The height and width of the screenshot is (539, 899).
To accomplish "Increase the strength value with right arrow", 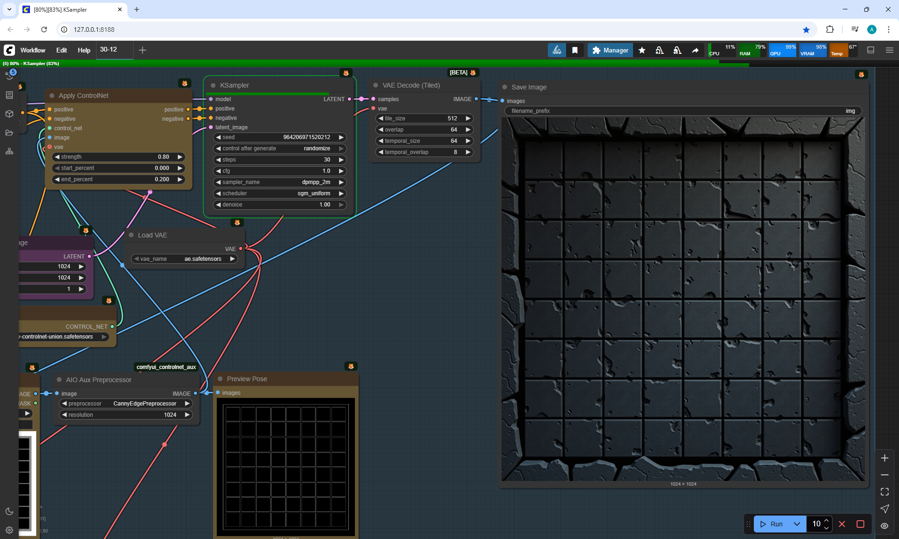I will pyautogui.click(x=180, y=157).
